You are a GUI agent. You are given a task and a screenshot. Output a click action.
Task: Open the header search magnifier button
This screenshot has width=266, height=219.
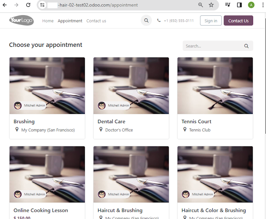click(x=146, y=20)
